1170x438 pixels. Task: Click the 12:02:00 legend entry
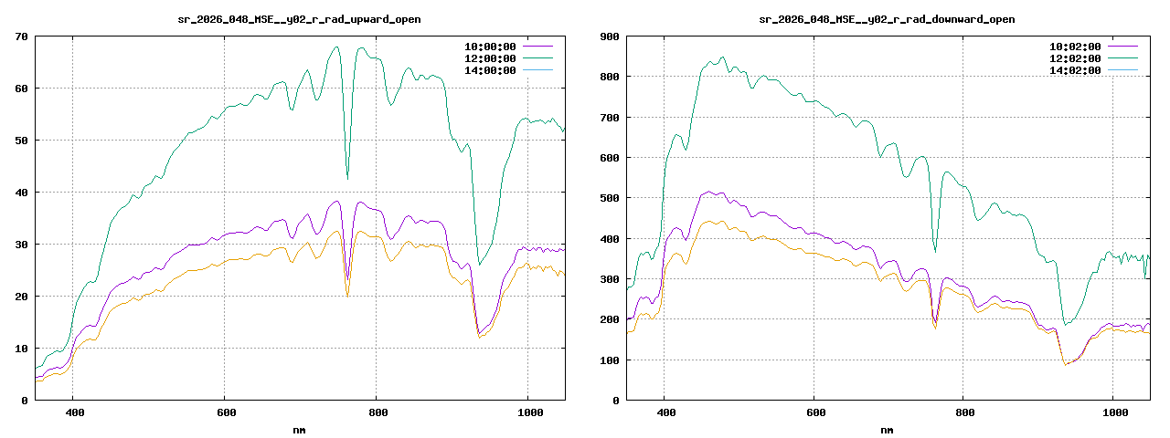[x=1075, y=58]
